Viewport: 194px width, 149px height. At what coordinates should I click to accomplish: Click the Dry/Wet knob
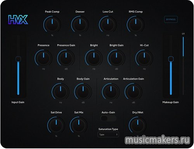pos(138,125)
